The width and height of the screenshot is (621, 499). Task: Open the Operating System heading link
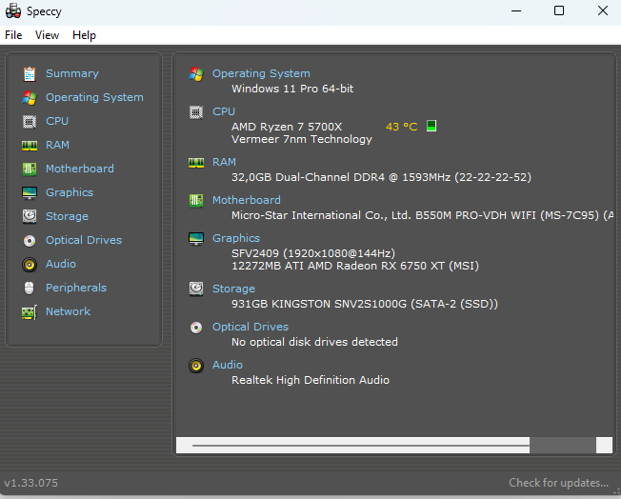coord(261,73)
